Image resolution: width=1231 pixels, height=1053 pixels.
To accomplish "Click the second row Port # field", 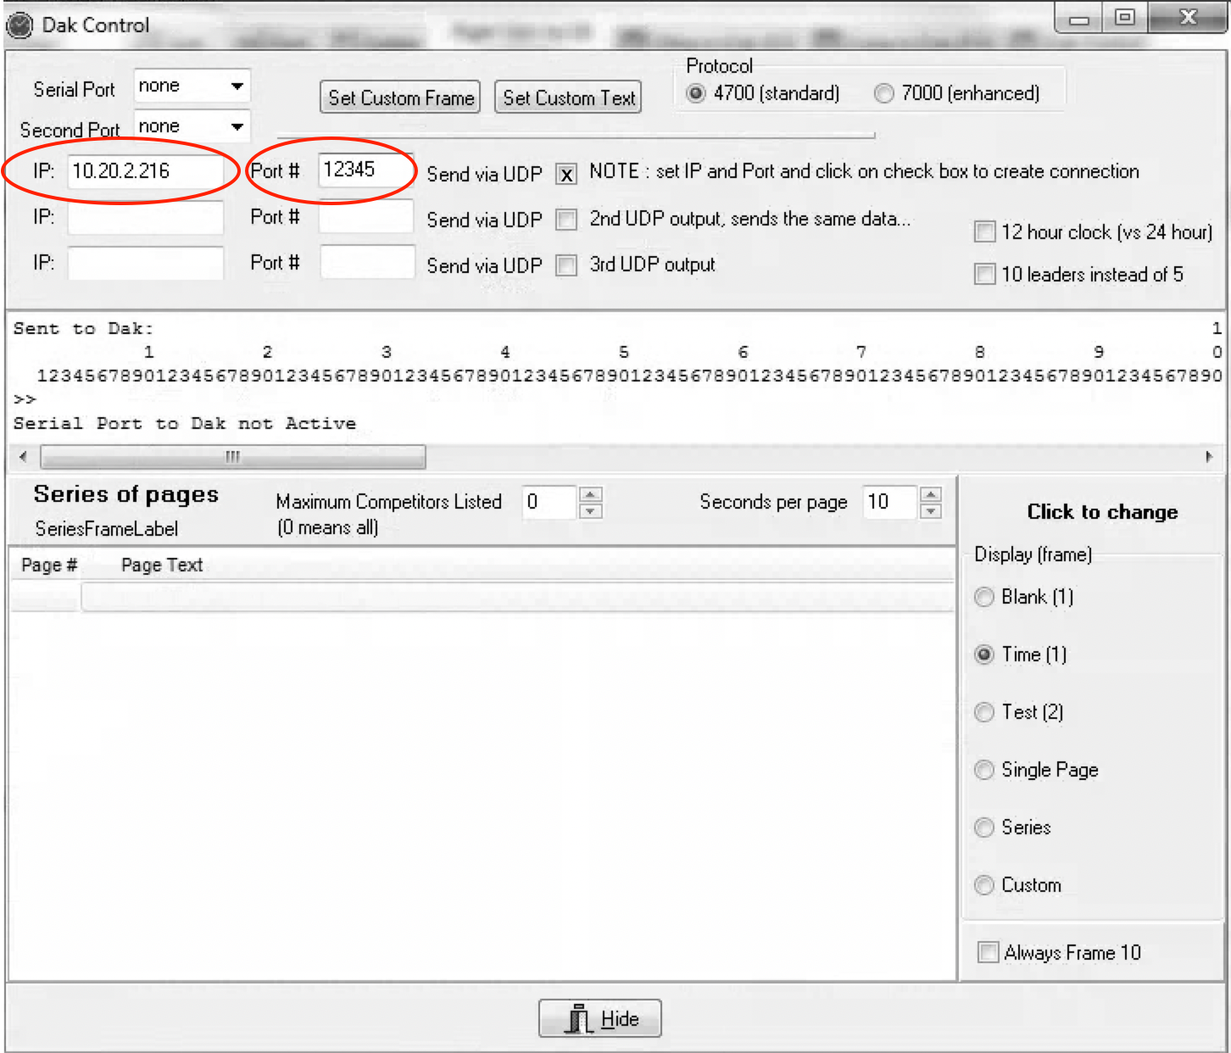I will [x=366, y=217].
